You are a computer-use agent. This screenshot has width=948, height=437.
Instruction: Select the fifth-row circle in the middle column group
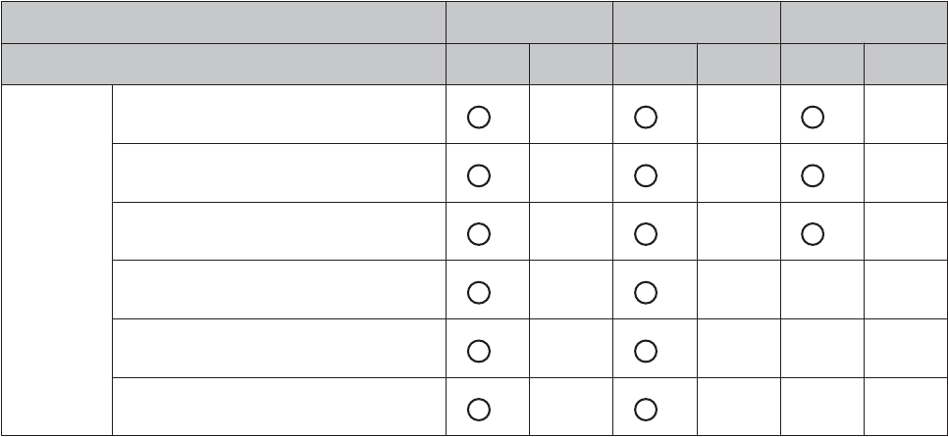pyautogui.click(x=645, y=349)
